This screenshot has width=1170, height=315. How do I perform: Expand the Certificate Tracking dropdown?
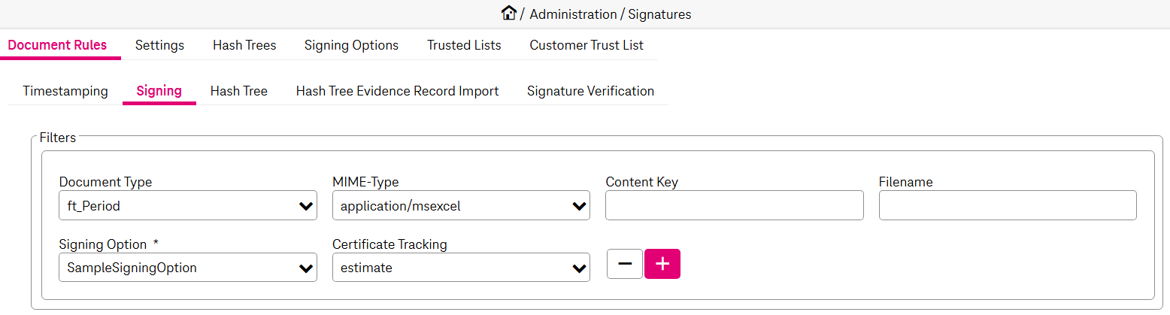tap(461, 267)
